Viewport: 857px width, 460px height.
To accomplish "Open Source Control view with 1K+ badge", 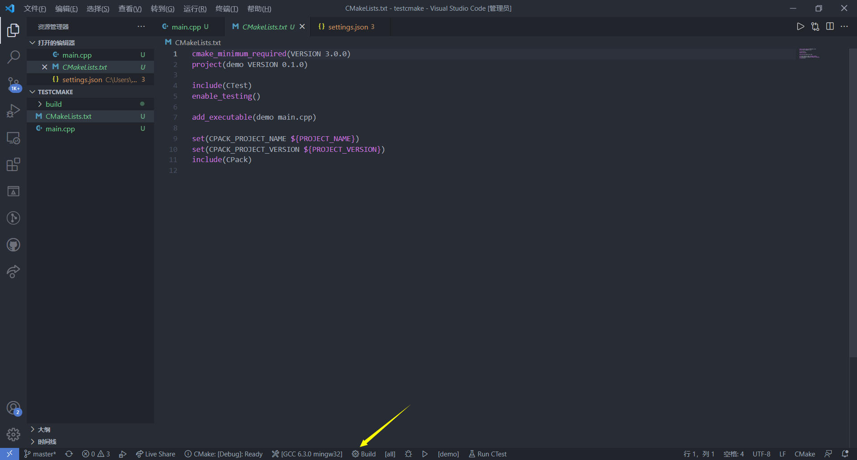I will [x=13, y=84].
